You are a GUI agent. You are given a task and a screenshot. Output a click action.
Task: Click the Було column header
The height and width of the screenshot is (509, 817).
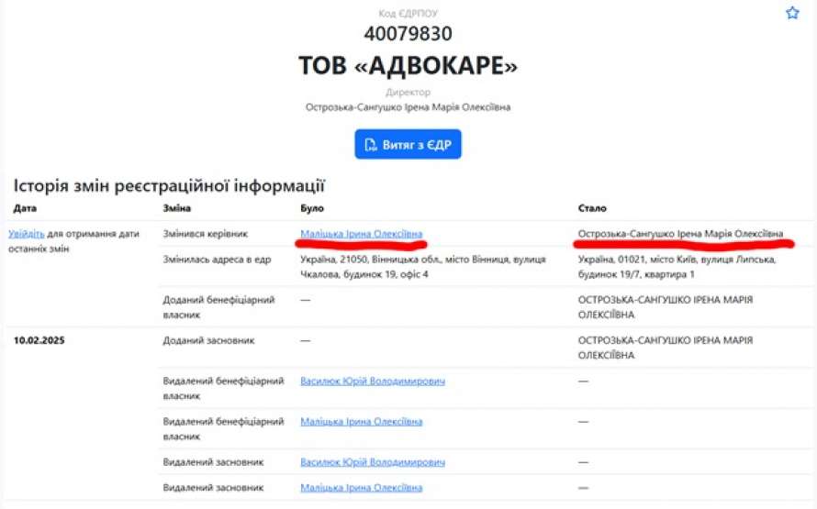coord(312,208)
